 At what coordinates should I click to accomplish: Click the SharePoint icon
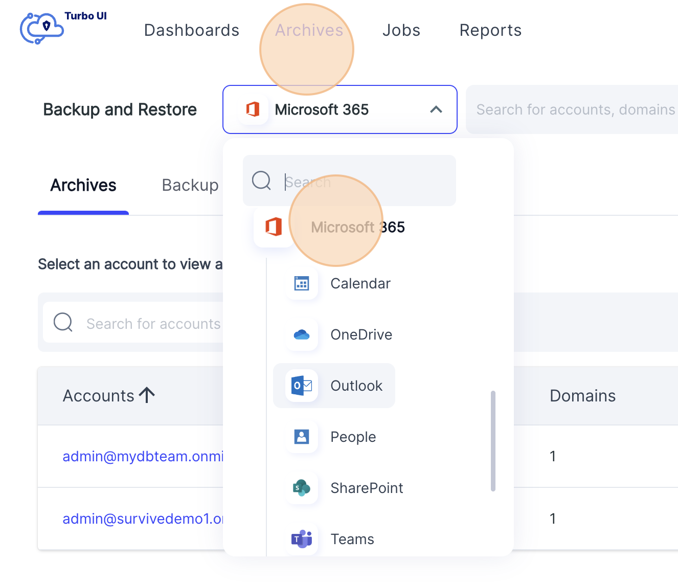click(x=301, y=488)
